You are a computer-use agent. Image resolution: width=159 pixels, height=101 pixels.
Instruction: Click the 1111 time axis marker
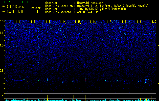click(17, 22)
